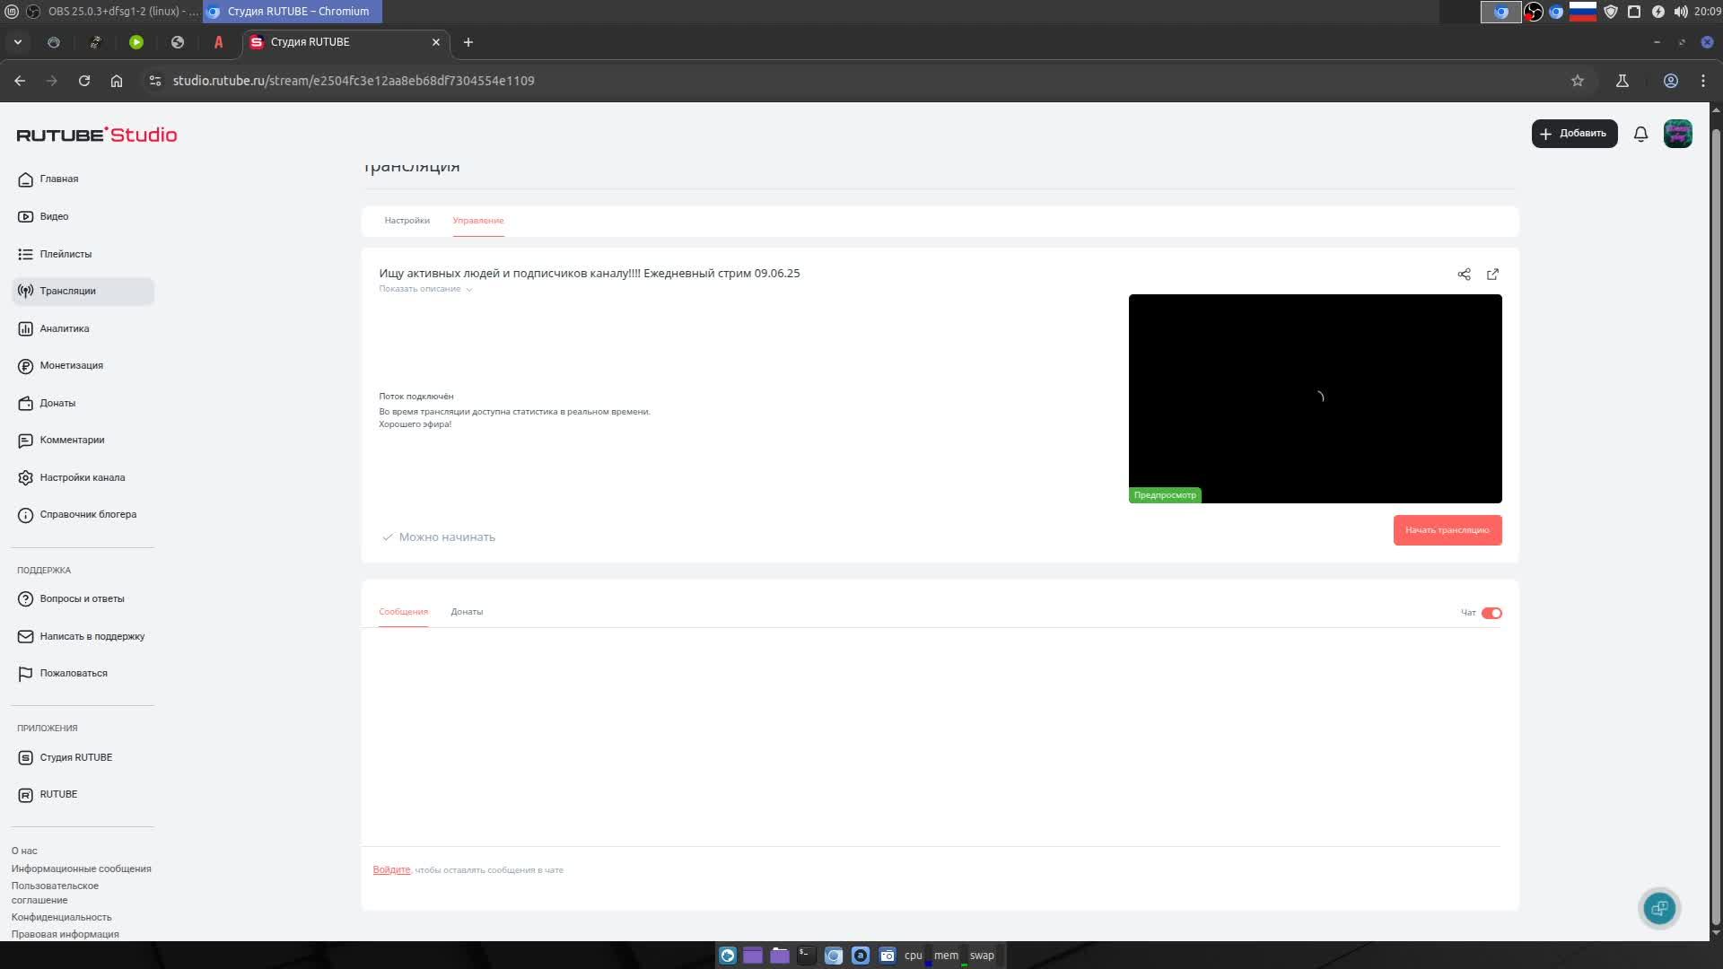Reload the page in Chromium
1723x969 pixels.
(x=84, y=81)
